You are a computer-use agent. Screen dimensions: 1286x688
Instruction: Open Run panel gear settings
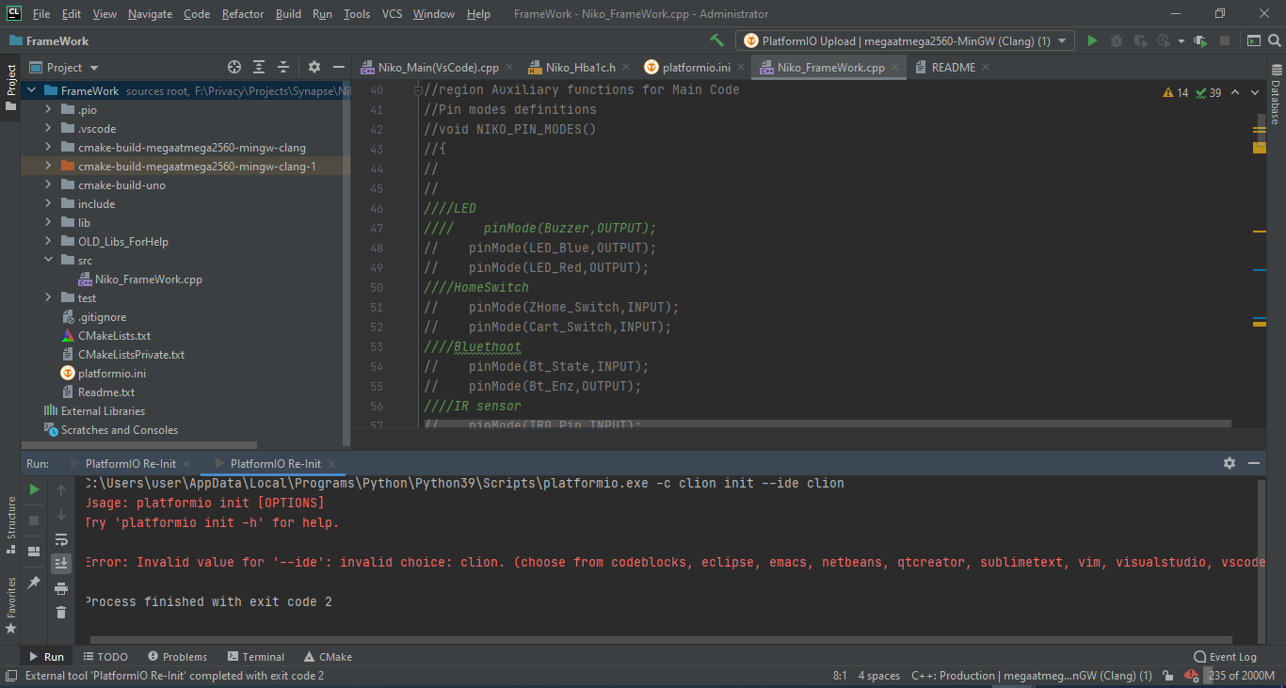click(x=1230, y=463)
